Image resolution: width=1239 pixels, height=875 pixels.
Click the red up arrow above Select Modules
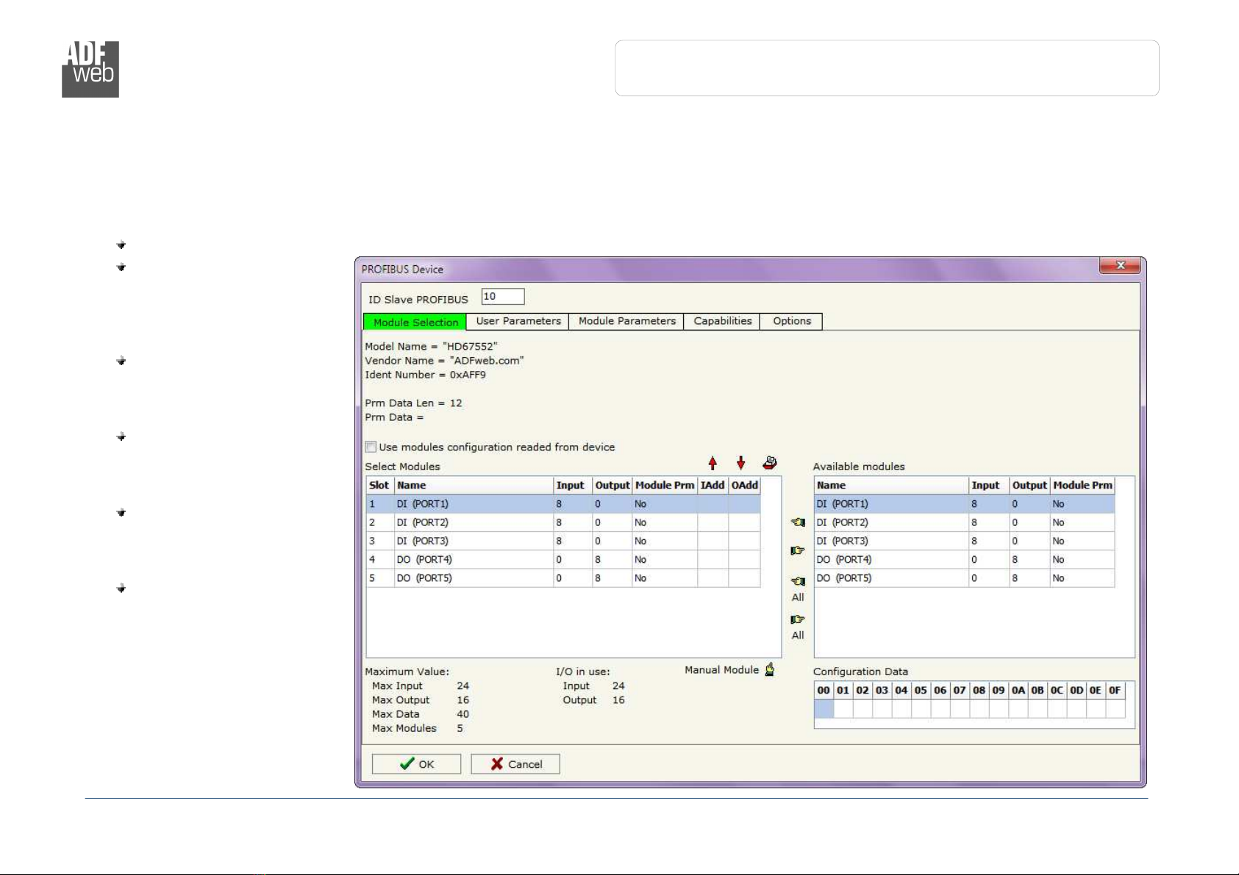pyautogui.click(x=713, y=463)
